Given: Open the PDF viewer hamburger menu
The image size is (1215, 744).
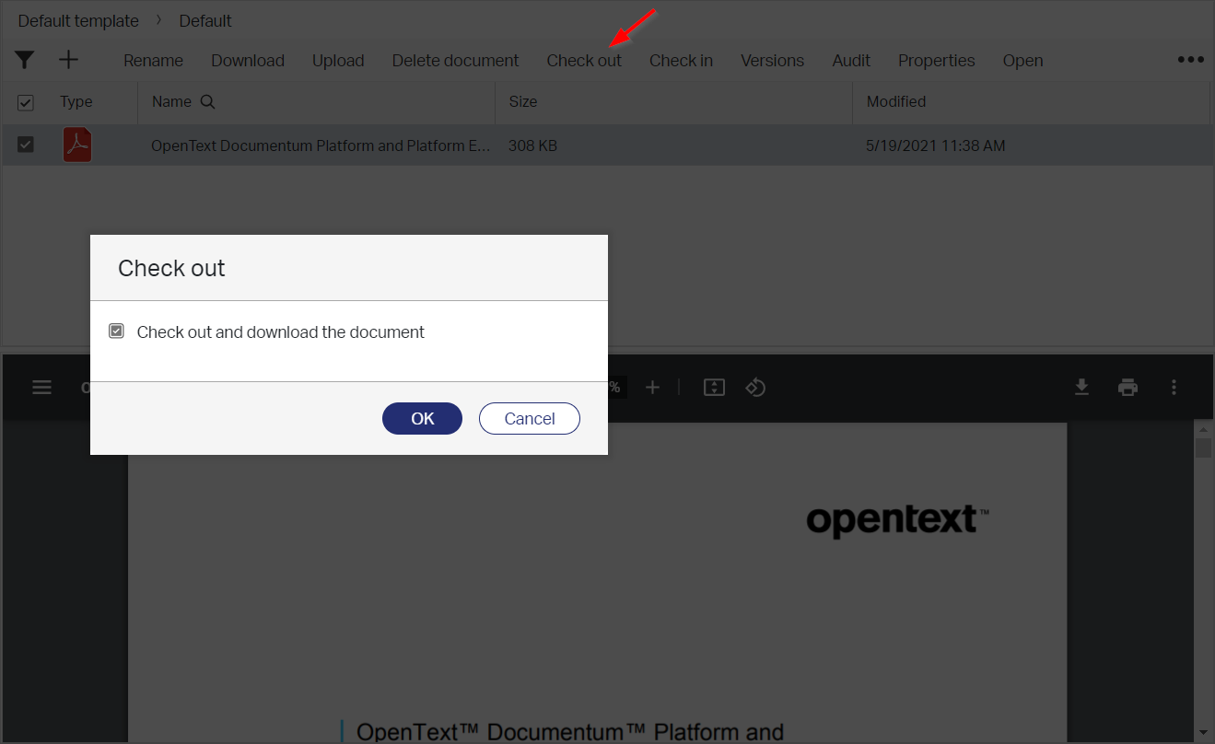Looking at the screenshot, I should pos(41,388).
